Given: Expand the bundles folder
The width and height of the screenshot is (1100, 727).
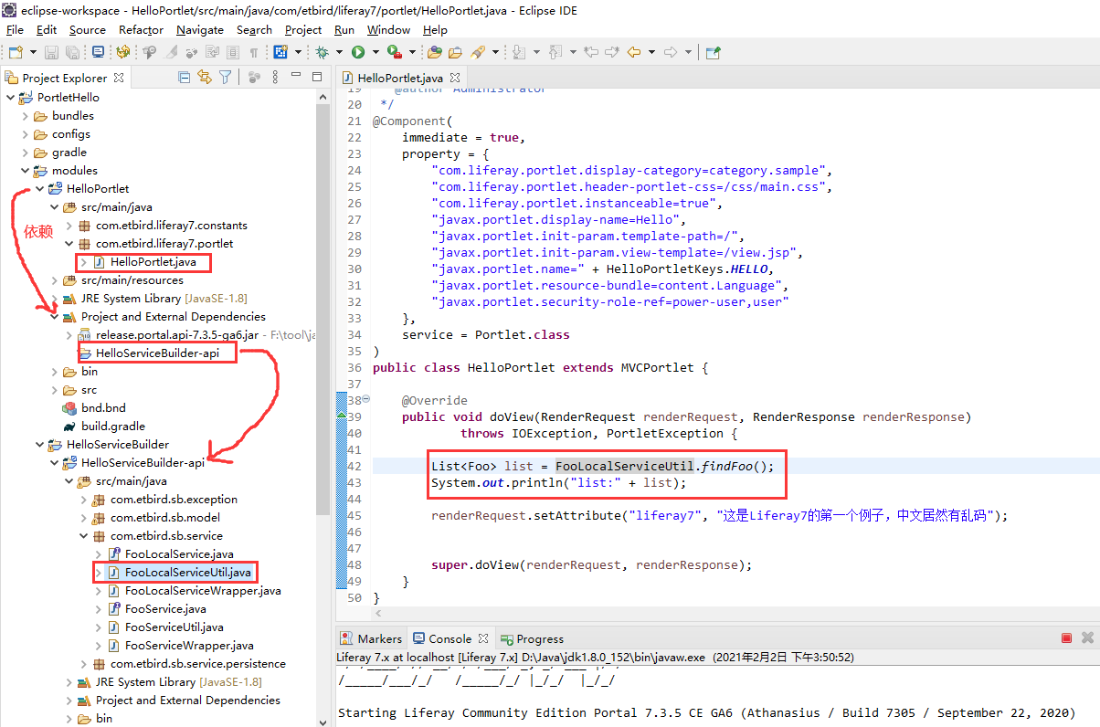Looking at the screenshot, I should coord(26,116).
